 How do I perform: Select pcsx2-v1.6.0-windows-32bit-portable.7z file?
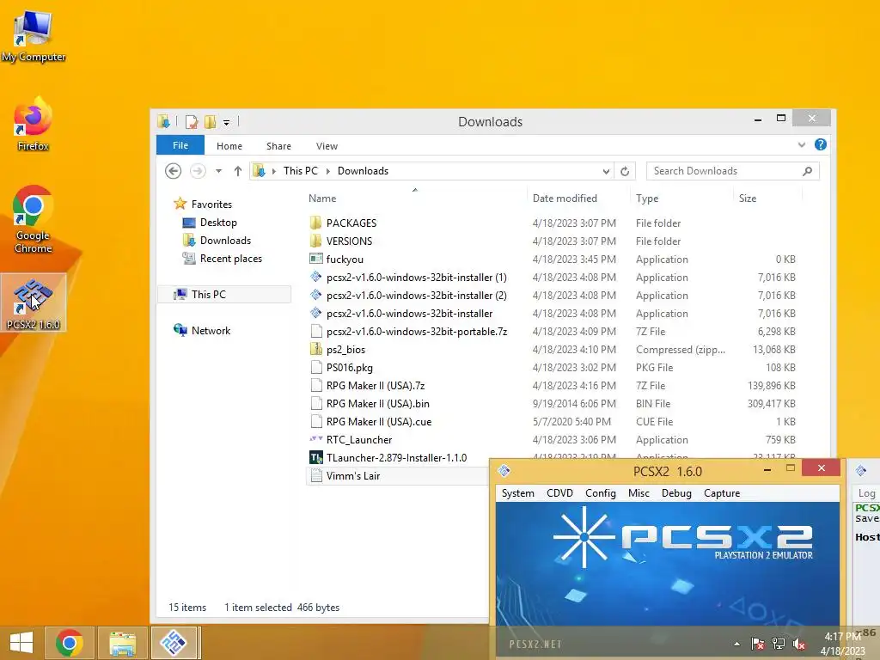click(x=417, y=332)
